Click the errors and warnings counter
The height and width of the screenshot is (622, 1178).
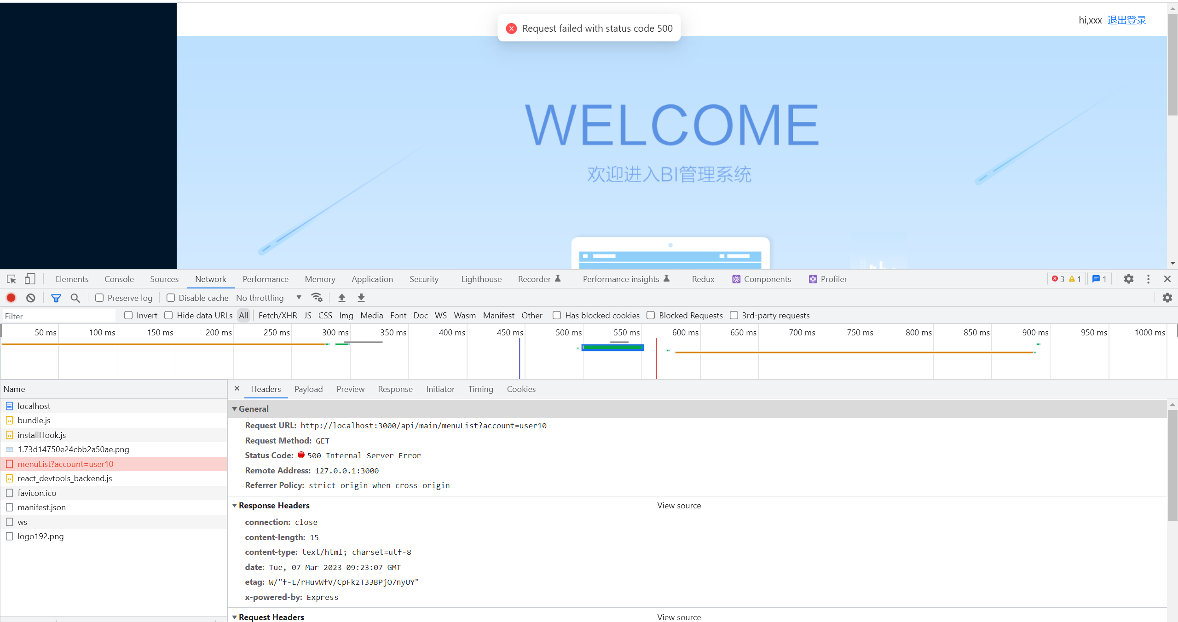tap(1067, 279)
